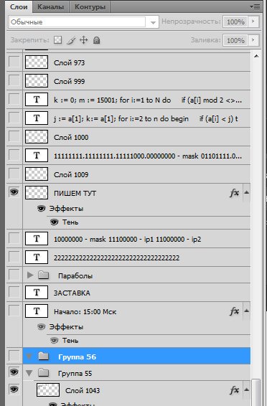This screenshot has width=267, height=406.
Task: Open Заливка slider arrow
Action: (x=253, y=40)
